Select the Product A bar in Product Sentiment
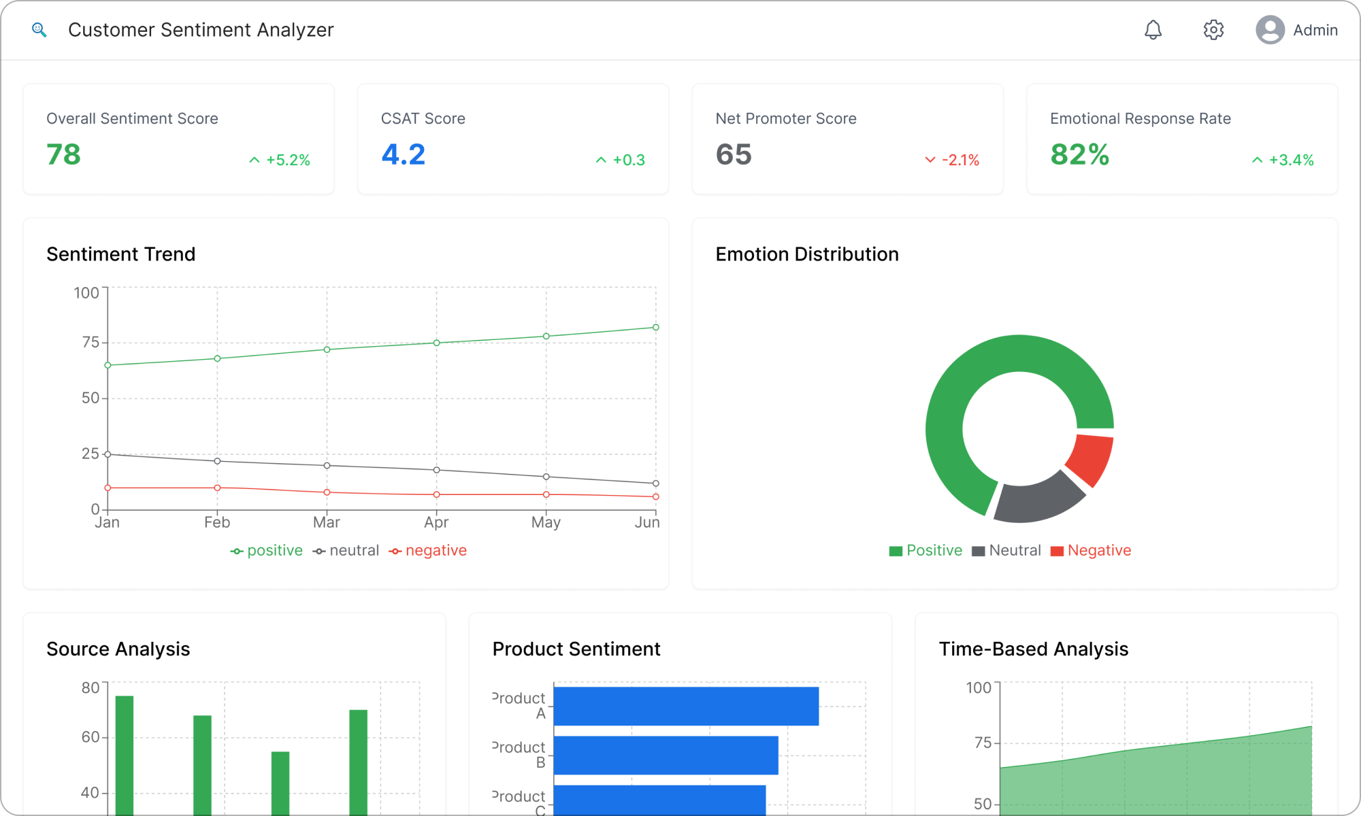1361x816 pixels. point(686,704)
